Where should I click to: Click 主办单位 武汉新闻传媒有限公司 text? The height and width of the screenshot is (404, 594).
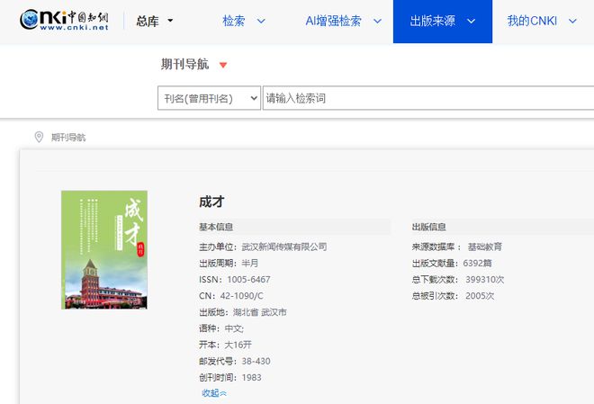coord(263,247)
